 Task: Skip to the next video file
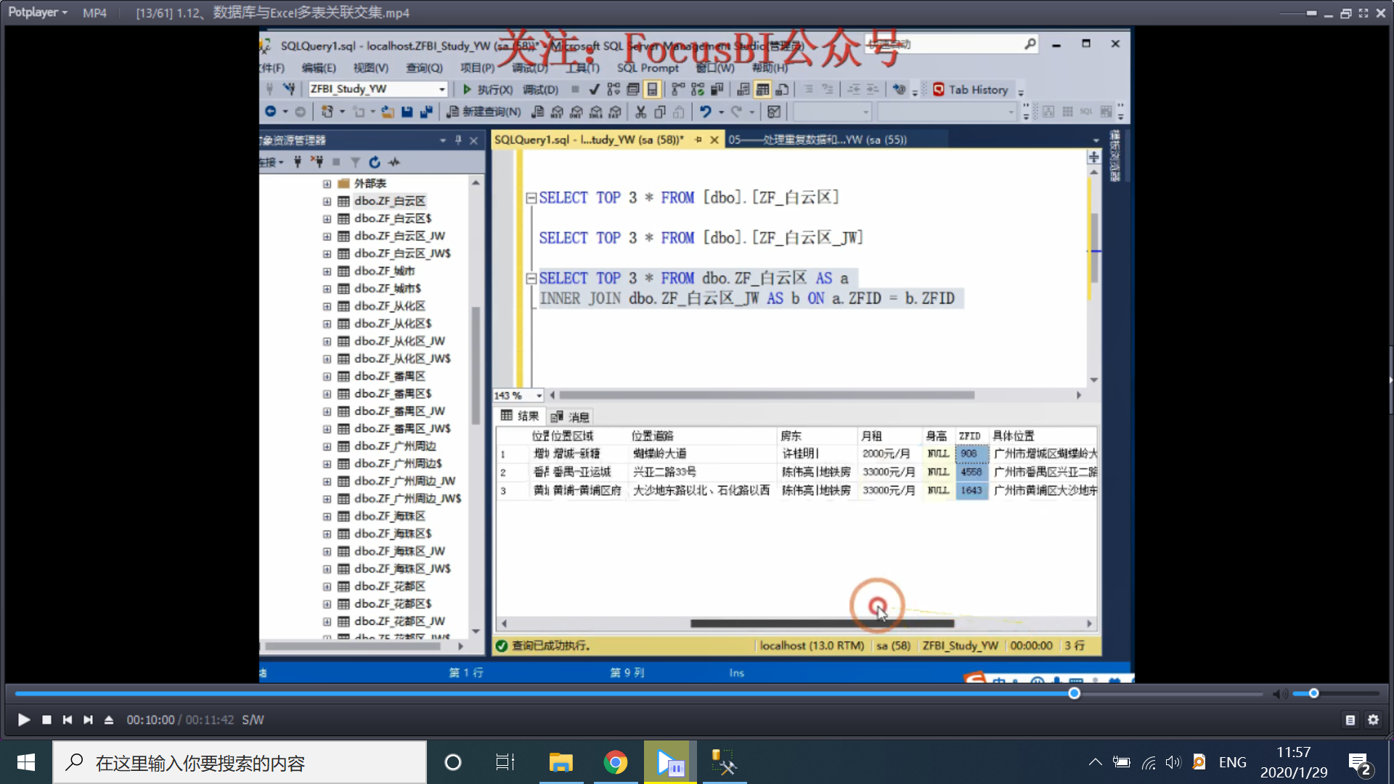click(x=88, y=719)
